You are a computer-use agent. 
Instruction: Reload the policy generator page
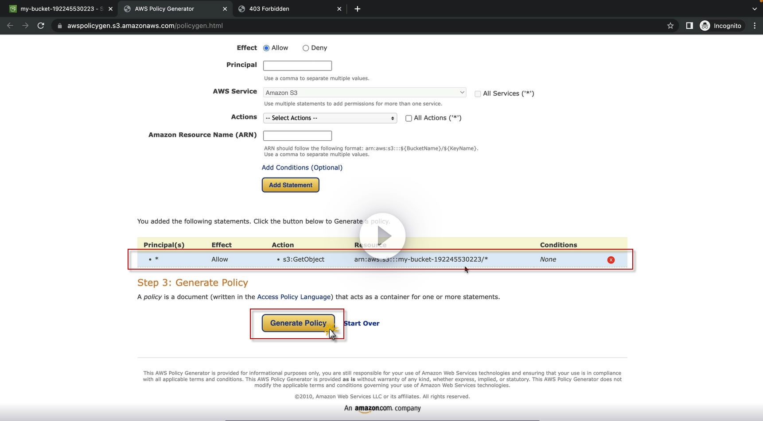41,26
